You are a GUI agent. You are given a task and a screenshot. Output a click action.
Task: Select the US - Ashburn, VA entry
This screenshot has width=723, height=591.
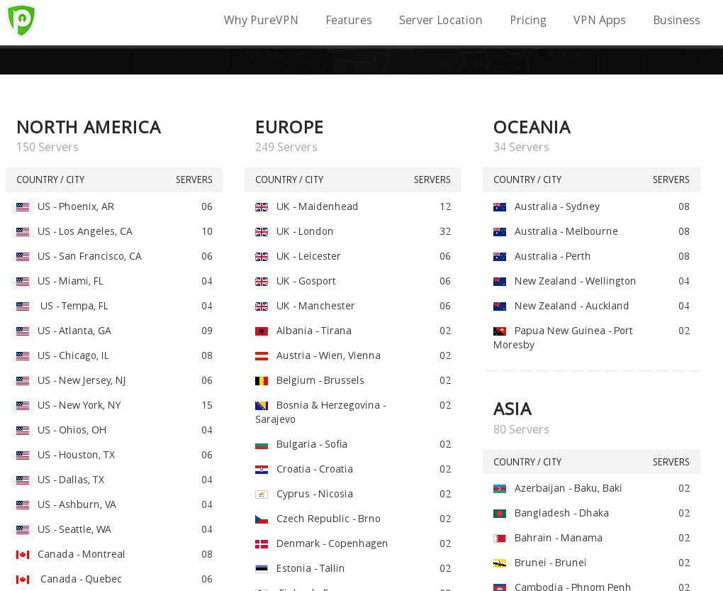pos(77,505)
